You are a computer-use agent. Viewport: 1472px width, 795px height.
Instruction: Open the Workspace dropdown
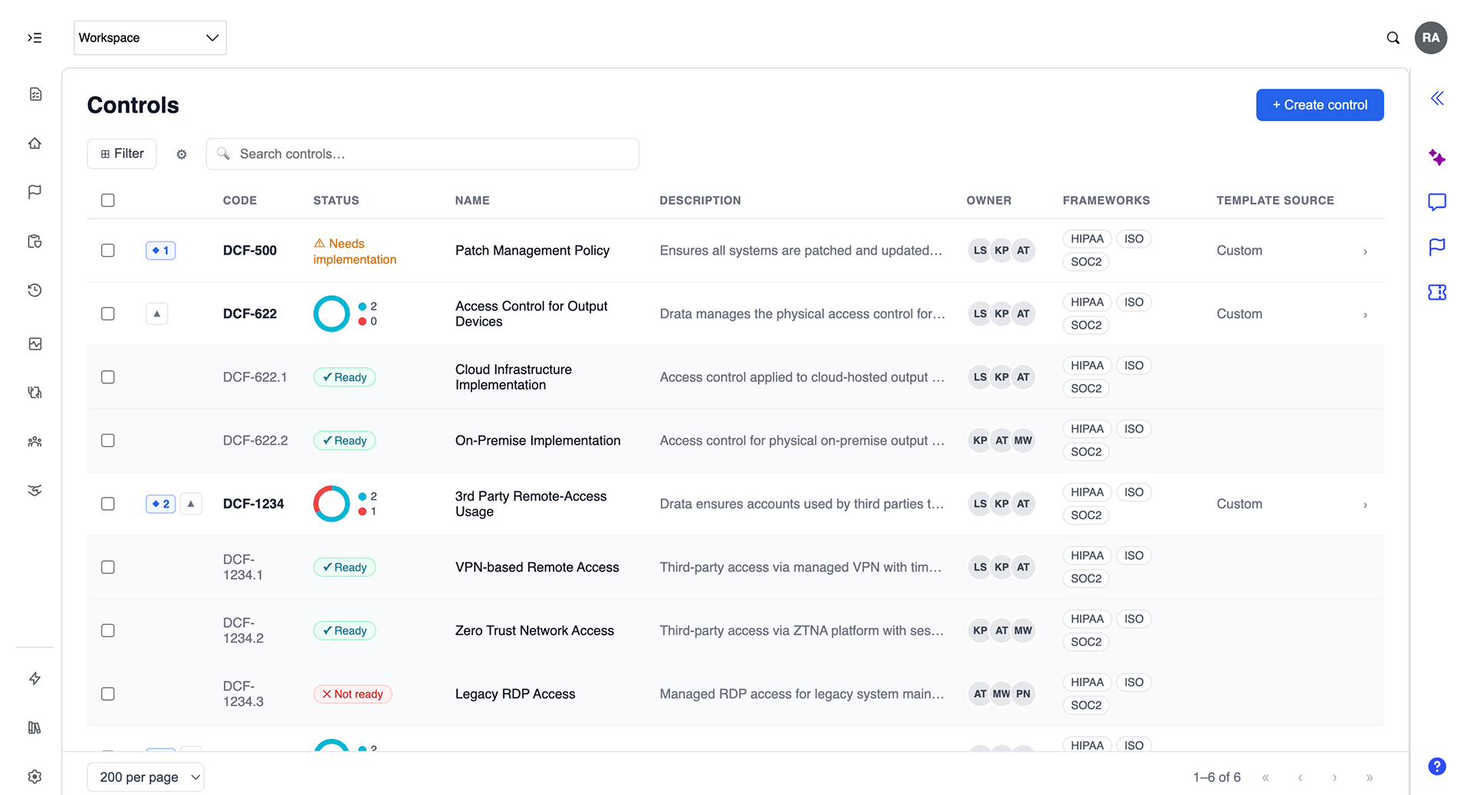click(x=150, y=38)
